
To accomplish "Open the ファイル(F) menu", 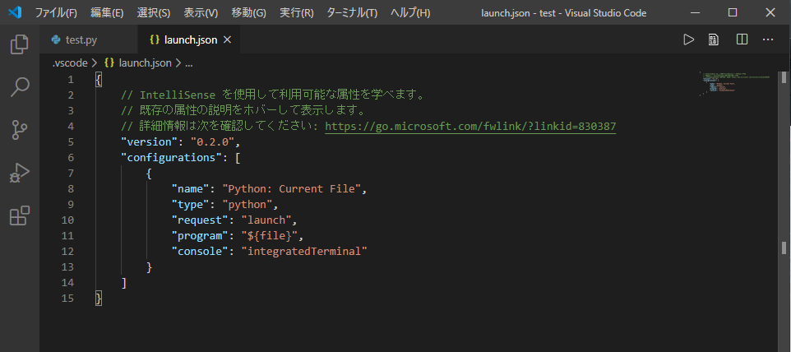I will [56, 13].
